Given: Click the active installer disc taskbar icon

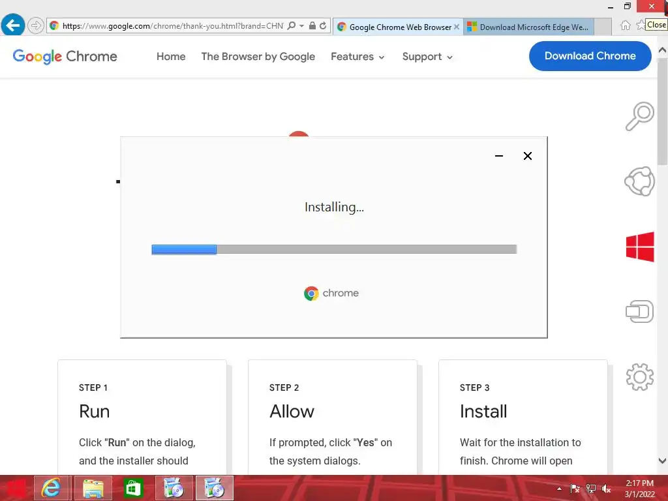Looking at the screenshot, I should pos(215,488).
